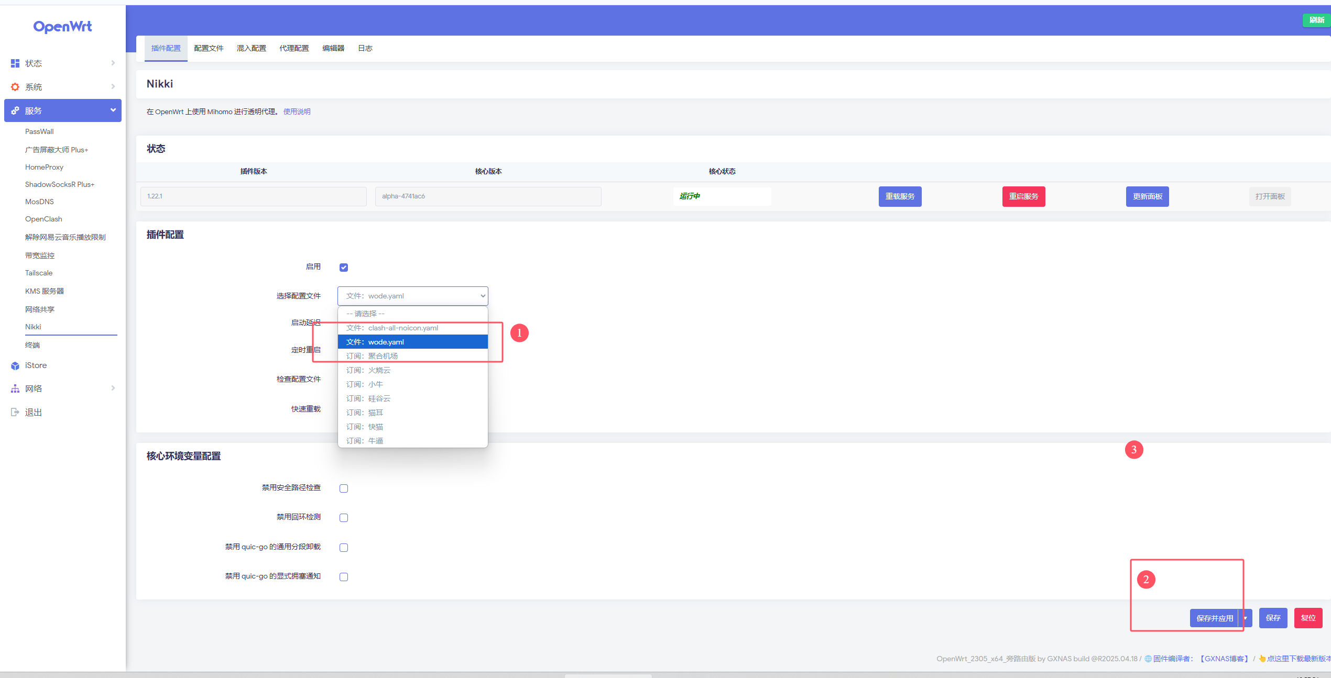Select option 文件: wode.yaml
Viewport: 1331px width, 678px height.
(x=413, y=342)
